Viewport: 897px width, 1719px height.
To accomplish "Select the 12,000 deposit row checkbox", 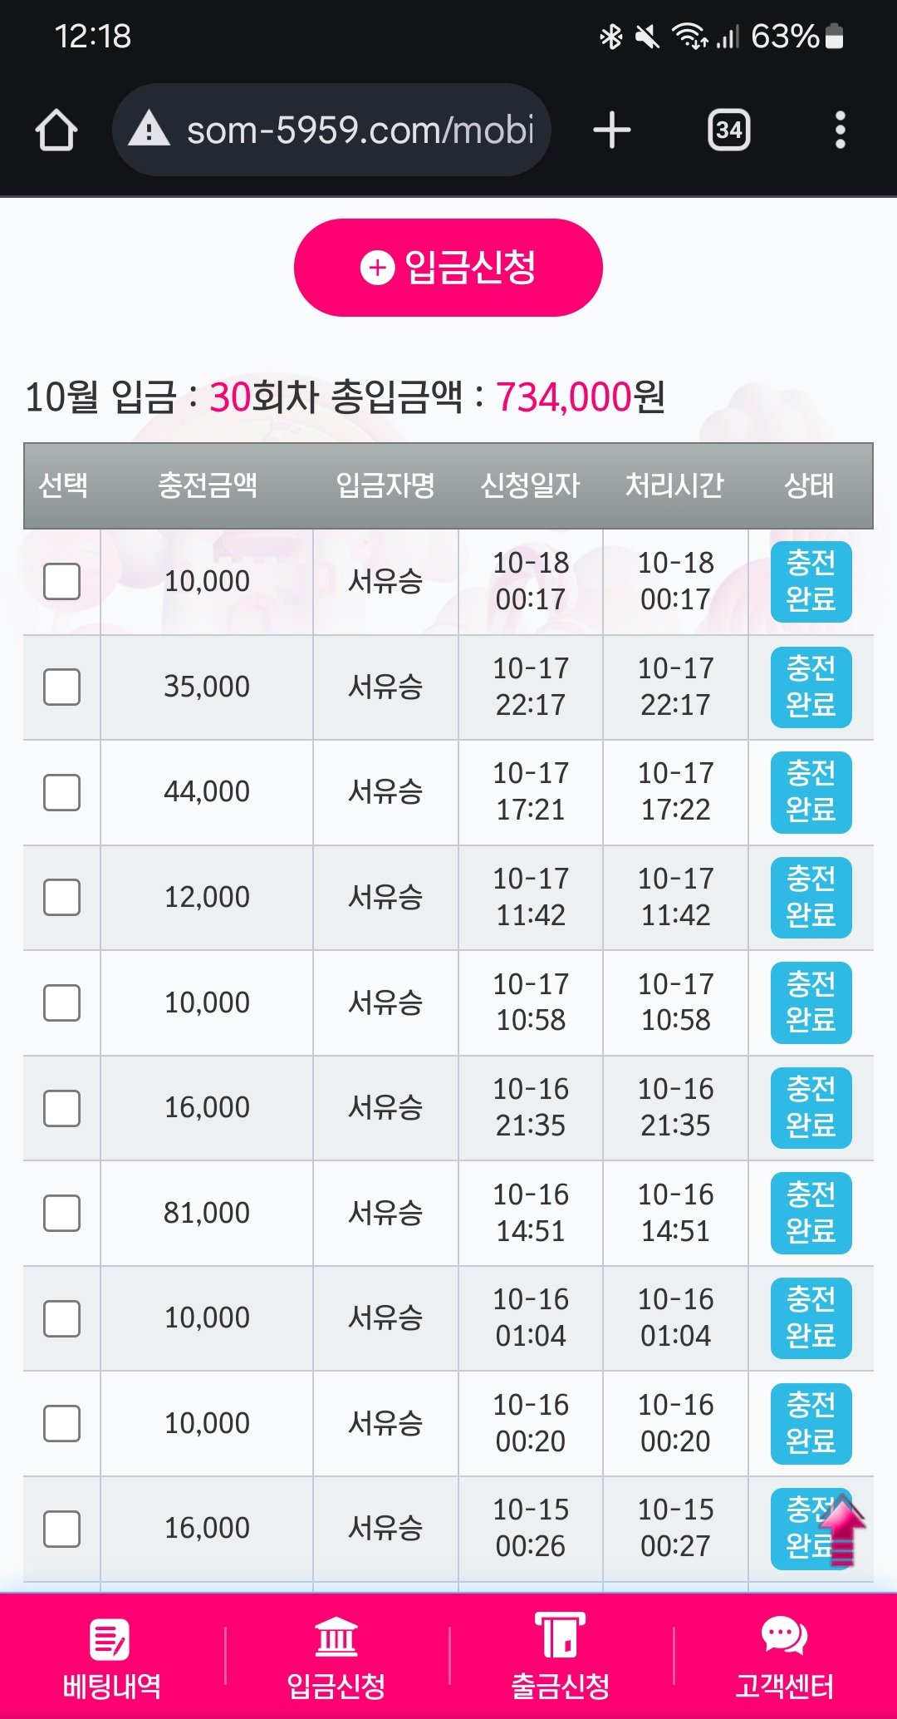I will coord(62,898).
